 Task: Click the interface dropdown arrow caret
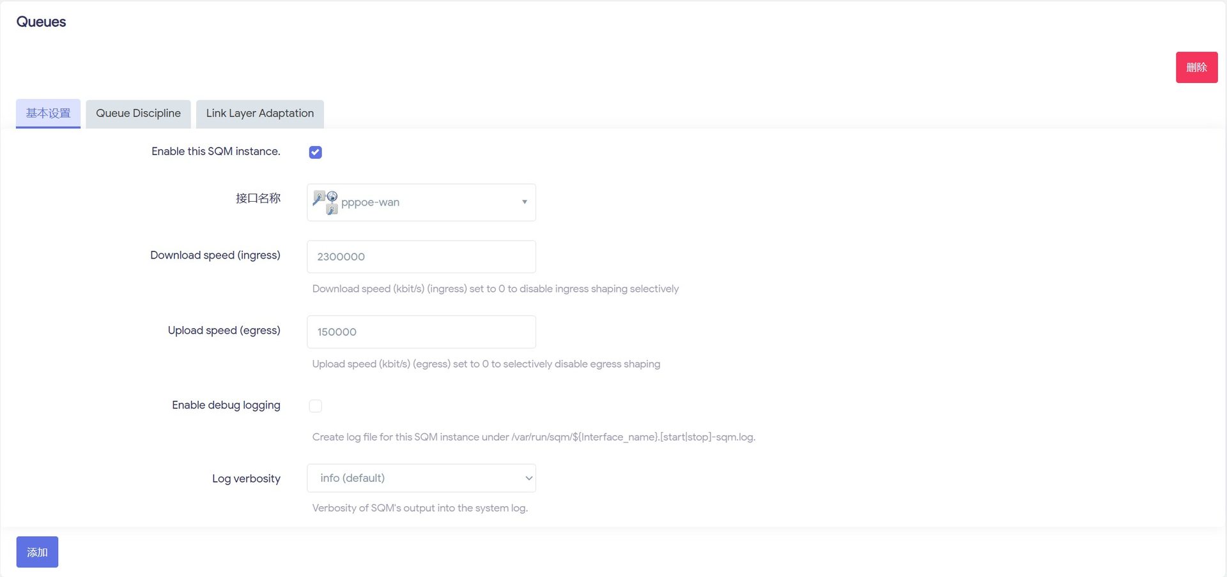tap(525, 202)
